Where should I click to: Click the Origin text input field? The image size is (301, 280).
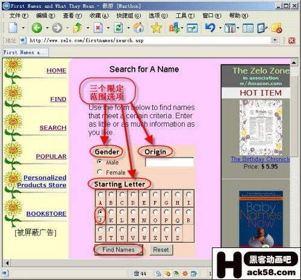(x=169, y=162)
